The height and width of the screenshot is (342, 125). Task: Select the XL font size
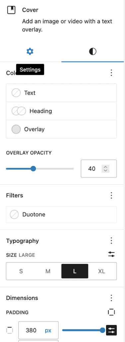click(102, 271)
